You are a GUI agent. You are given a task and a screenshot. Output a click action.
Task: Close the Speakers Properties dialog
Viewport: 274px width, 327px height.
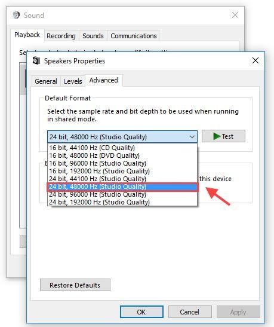(x=255, y=60)
